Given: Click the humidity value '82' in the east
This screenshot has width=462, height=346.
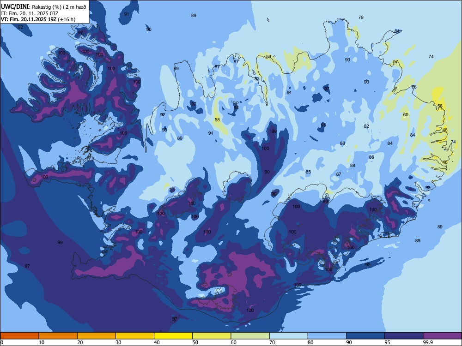Looking at the screenshot, I should coord(366,126).
